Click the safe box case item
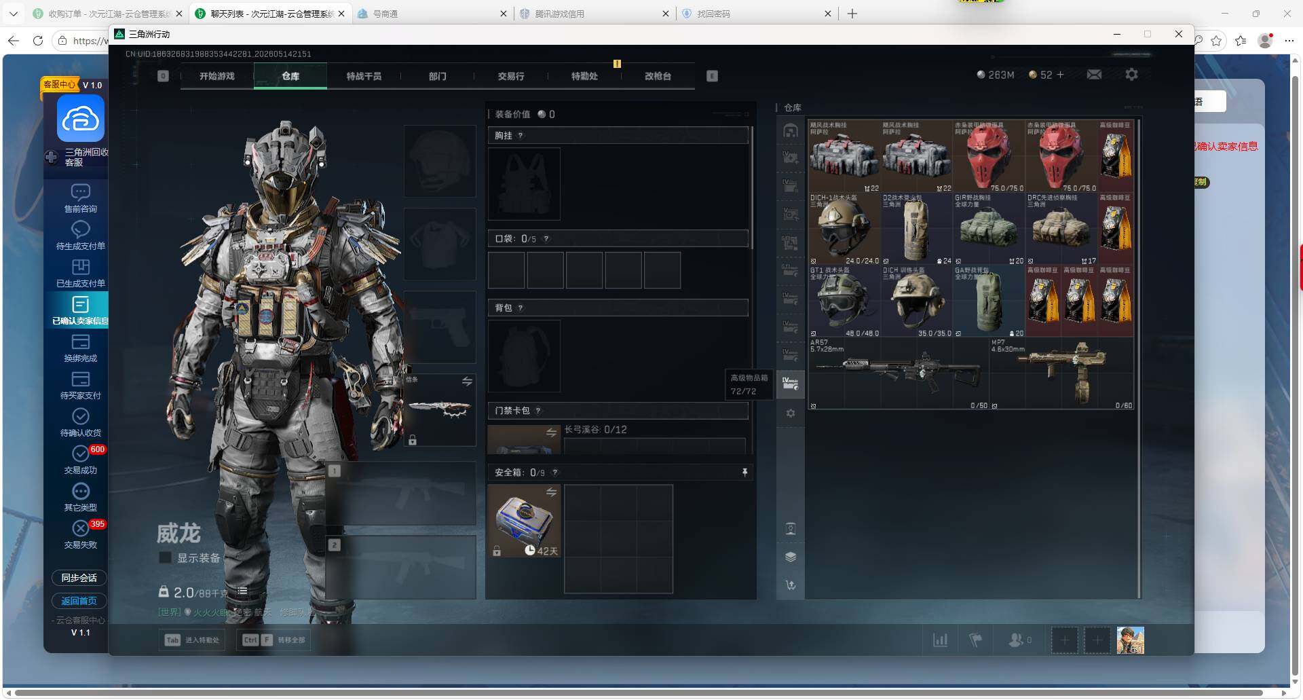The height and width of the screenshot is (700, 1303). [x=524, y=521]
